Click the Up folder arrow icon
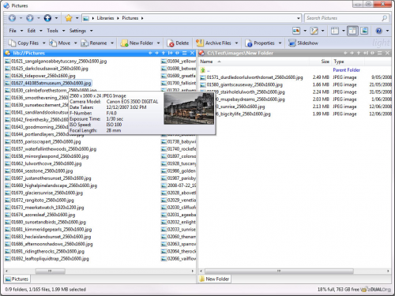 pos(47,18)
